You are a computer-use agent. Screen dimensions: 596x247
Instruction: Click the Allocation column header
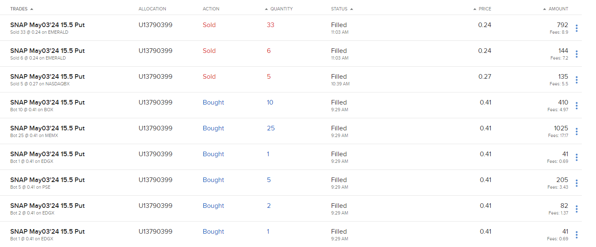pos(152,9)
